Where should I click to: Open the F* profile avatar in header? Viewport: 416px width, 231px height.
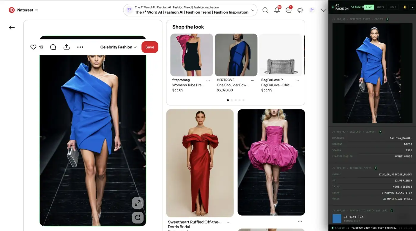coord(312,10)
